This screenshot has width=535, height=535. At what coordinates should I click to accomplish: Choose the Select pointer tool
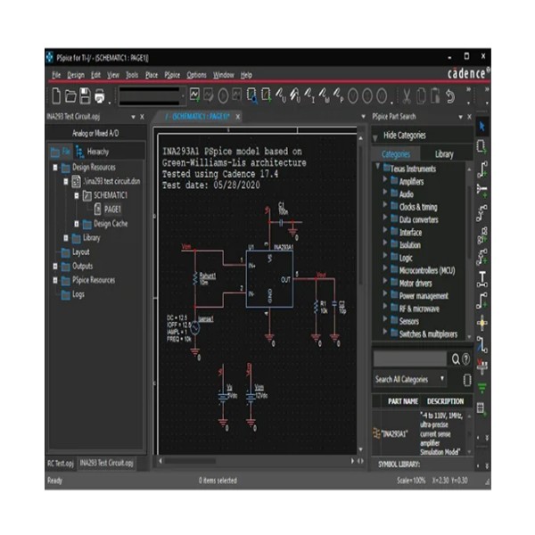pos(481,127)
